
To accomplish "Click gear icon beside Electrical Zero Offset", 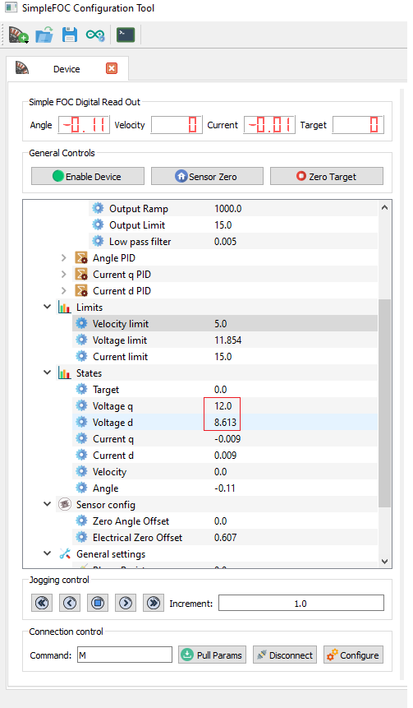I will 81,537.
